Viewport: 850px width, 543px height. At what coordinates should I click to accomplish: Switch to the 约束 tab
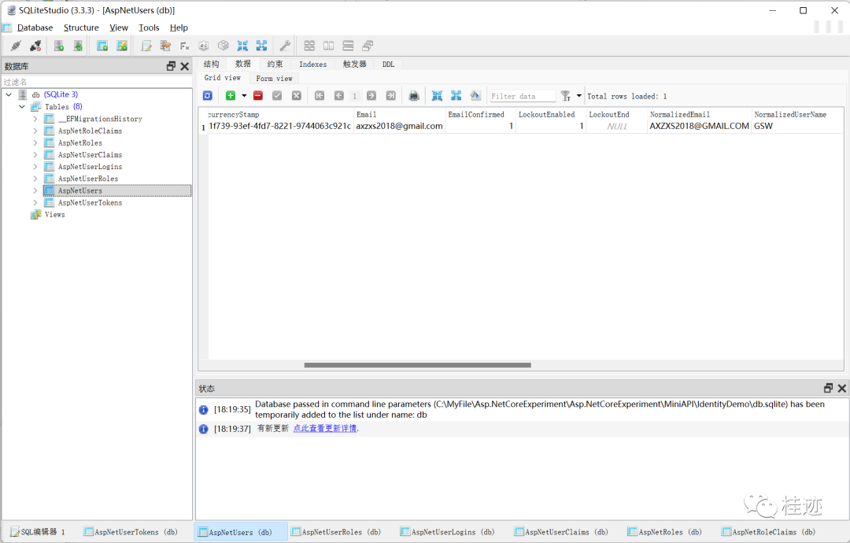[275, 64]
